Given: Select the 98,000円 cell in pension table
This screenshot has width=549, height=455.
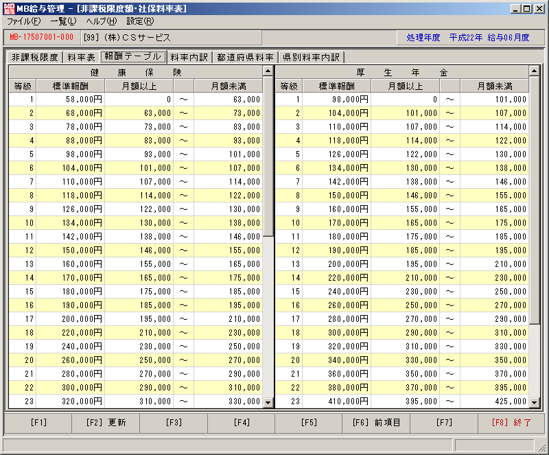Looking at the screenshot, I should coord(337,100).
